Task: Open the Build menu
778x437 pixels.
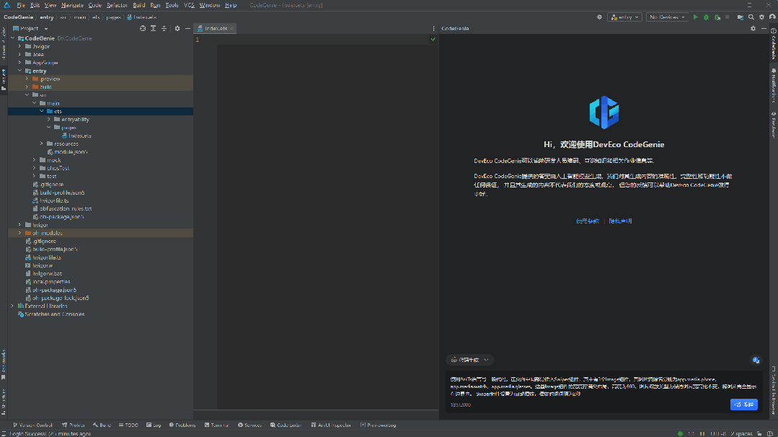Action: point(139,5)
